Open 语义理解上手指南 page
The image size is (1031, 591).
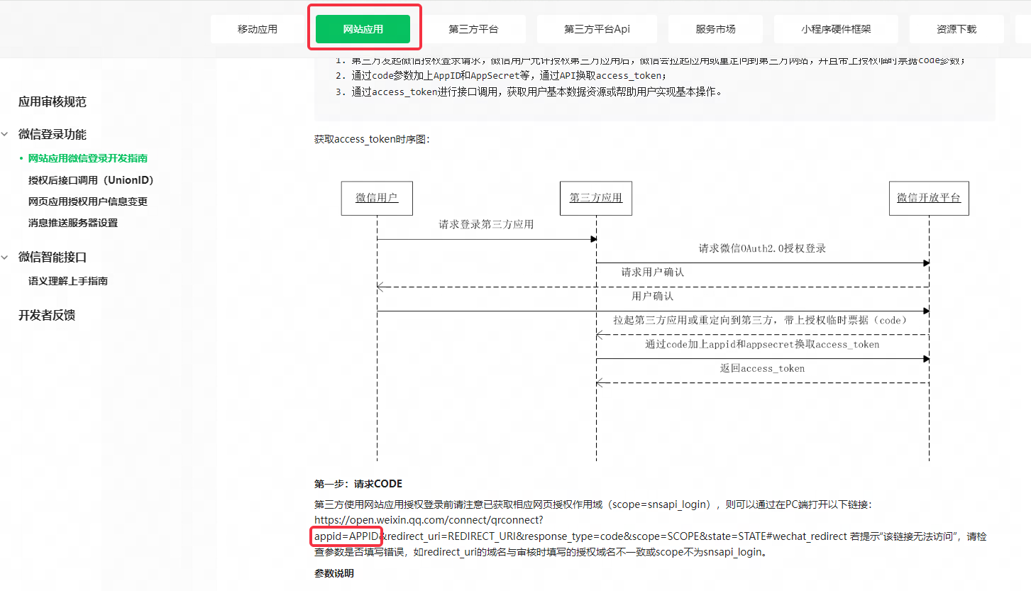click(68, 281)
